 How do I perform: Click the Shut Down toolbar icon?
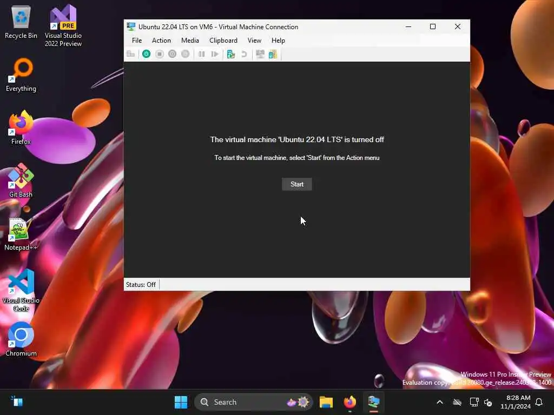(172, 54)
